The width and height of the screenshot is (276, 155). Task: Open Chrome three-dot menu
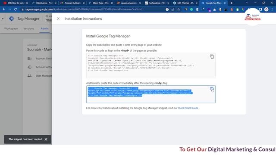pos(272,9)
